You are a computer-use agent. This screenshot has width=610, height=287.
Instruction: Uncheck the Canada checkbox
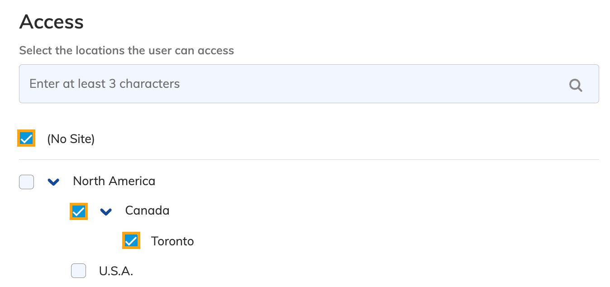pyautogui.click(x=78, y=211)
